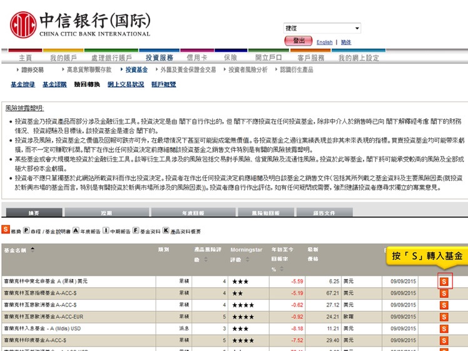Click the 67.21 price value
The height and width of the screenshot is (351, 468).
click(x=332, y=293)
